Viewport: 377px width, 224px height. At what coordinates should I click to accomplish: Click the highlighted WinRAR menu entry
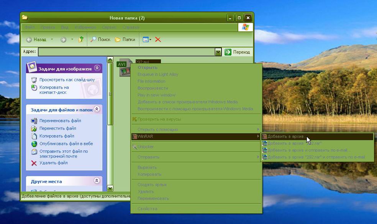click(196, 137)
